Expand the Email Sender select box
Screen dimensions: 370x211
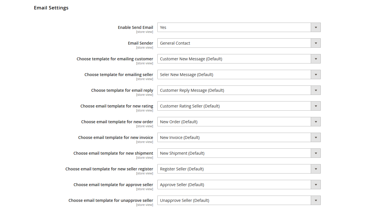[x=239, y=43]
